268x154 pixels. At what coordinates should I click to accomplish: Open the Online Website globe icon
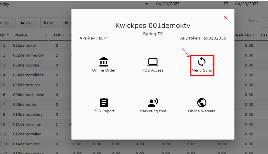[x=202, y=102]
